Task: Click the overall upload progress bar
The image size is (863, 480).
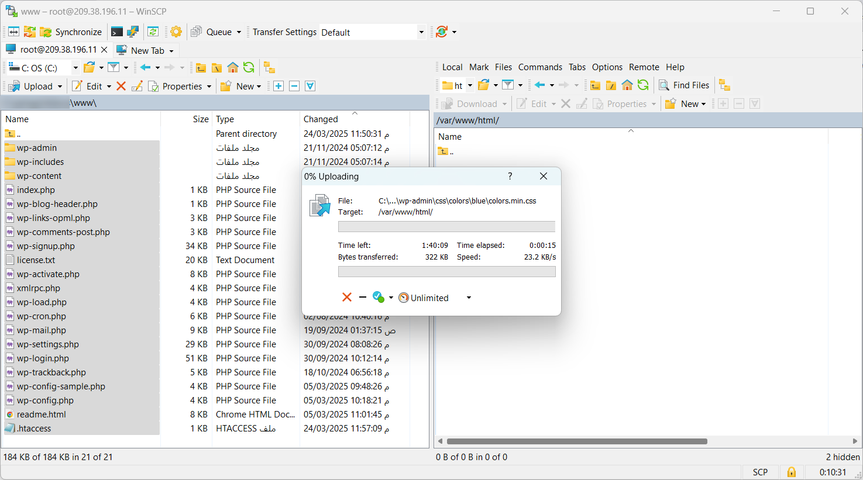Action: tap(446, 271)
